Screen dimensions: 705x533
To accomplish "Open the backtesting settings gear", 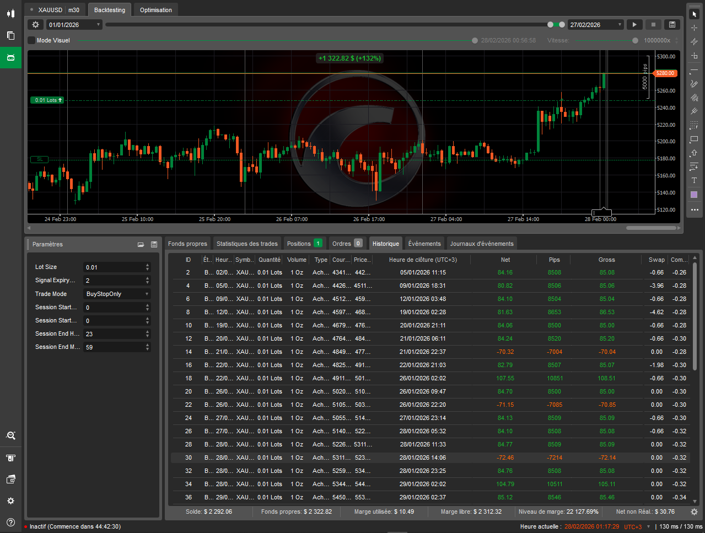I will click(x=35, y=24).
